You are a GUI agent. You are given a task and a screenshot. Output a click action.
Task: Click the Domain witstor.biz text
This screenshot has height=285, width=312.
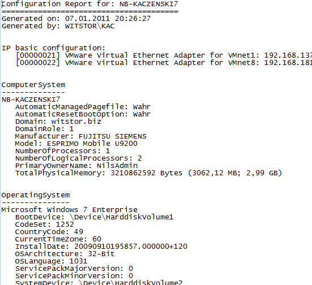[58, 122]
